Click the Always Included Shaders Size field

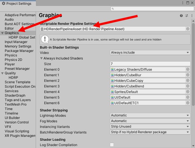click(x=150, y=64)
